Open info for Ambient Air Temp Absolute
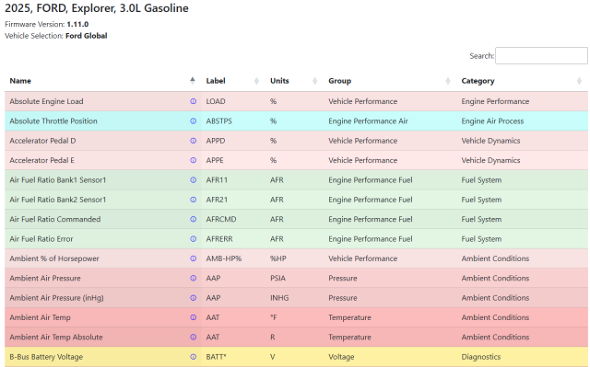The height and width of the screenshot is (367, 590). (193, 337)
